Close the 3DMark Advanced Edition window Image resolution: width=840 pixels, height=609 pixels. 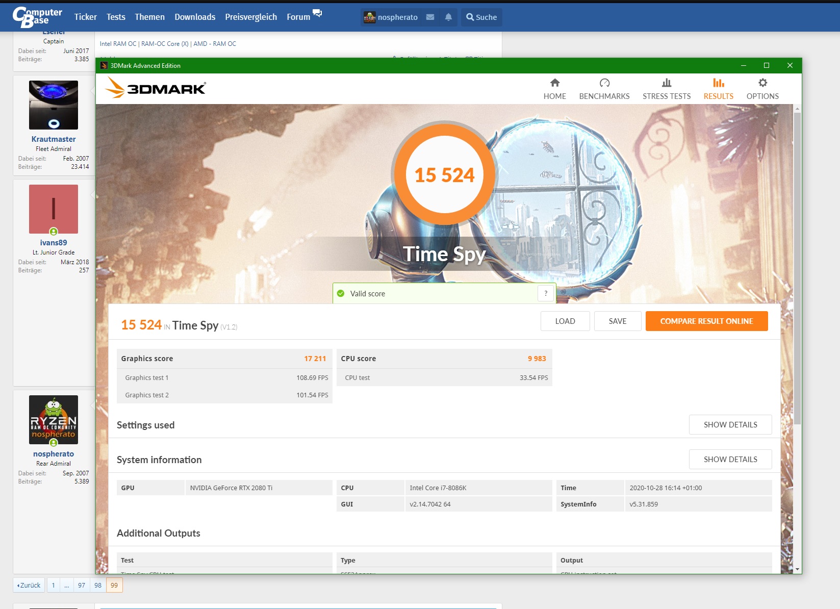790,65
